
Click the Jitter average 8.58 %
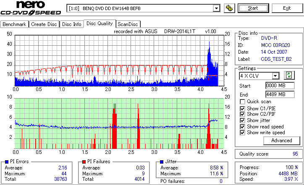pos(216,168)
